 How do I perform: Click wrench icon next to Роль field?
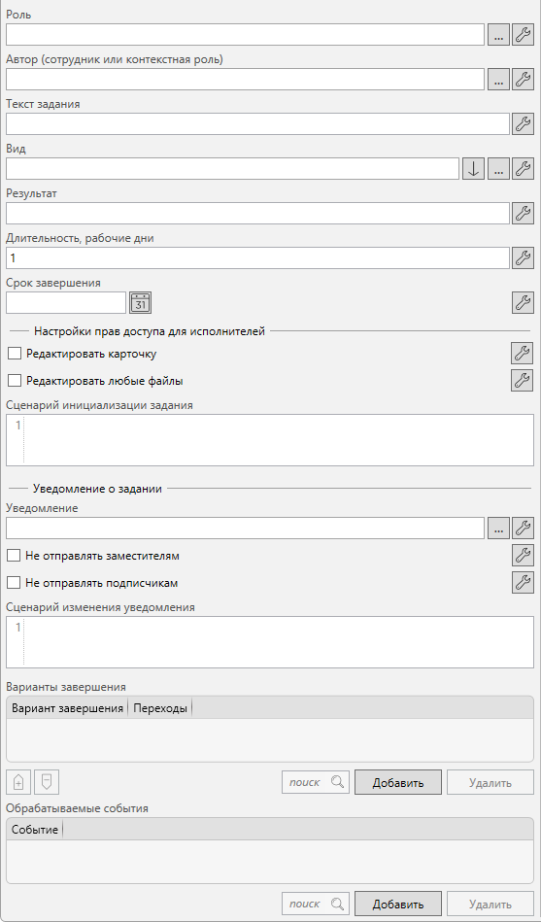(523, 35)
